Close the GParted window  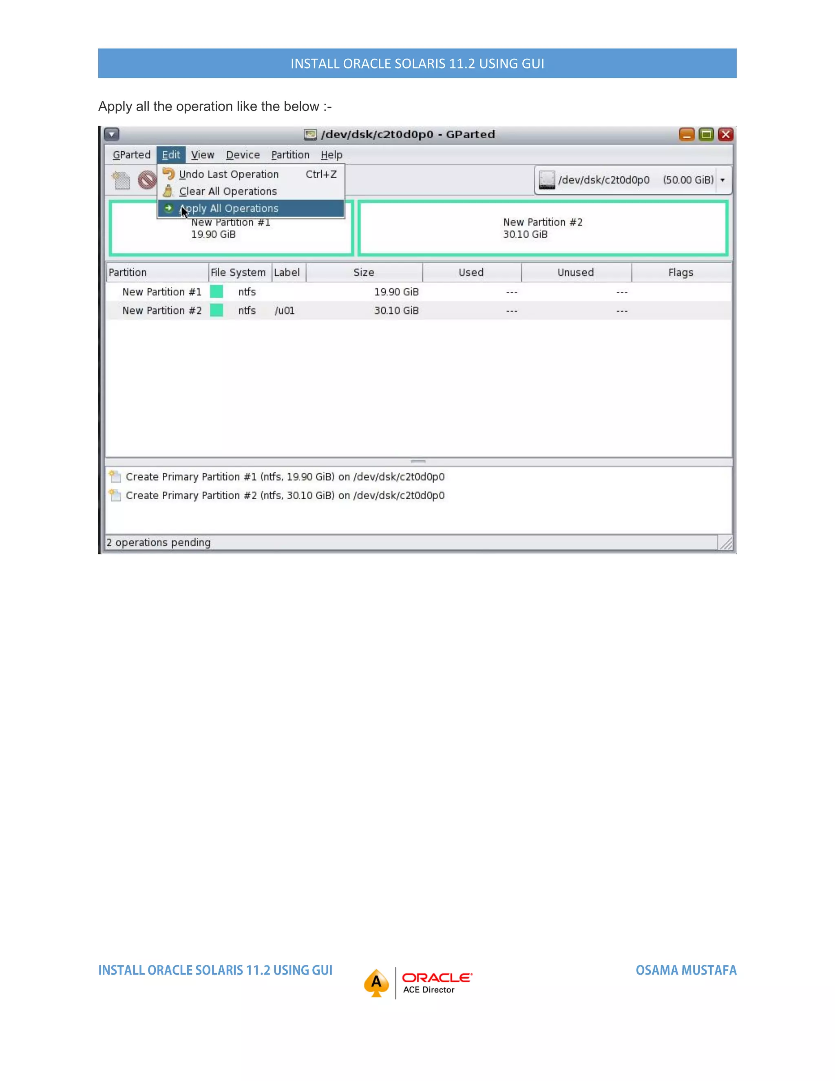(x=726, y=135)
